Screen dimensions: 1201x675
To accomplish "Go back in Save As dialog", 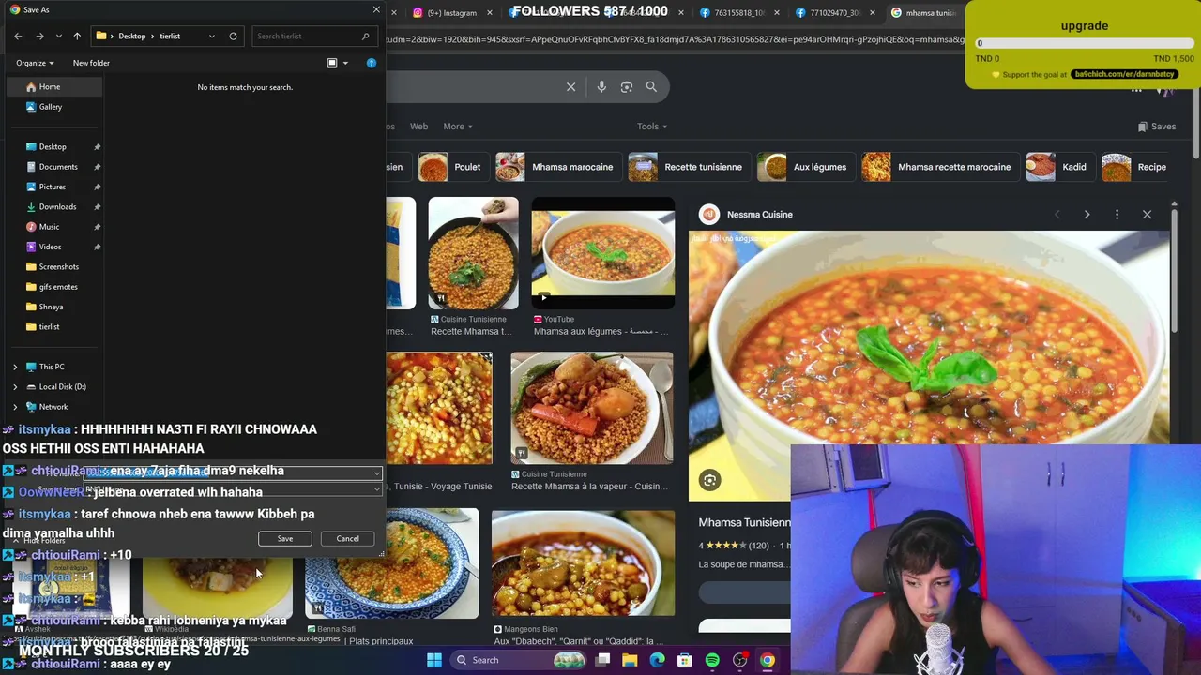I will [x=18, y=36].
